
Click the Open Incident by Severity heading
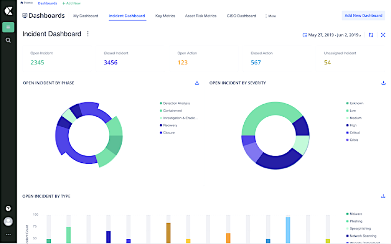(238, 83)
